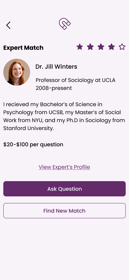Open the View Expert's Profile link

[64, 167]
